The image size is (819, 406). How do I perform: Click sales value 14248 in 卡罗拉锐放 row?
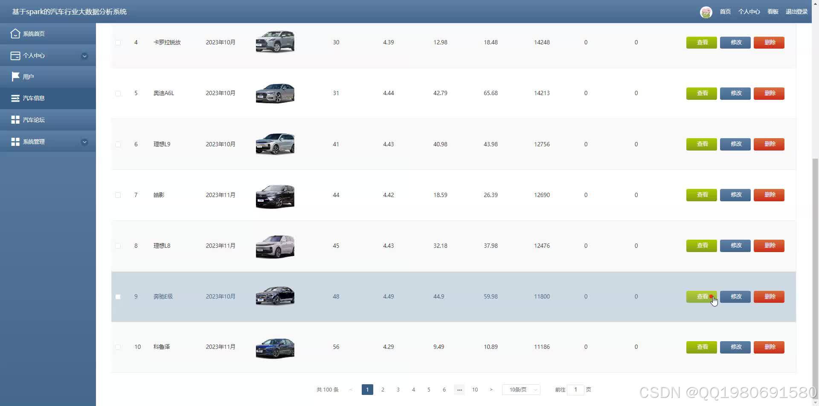(x=542, y=43)
